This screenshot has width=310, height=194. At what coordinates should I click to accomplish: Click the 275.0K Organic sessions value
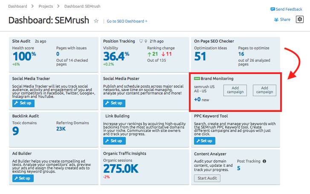pos(121,169)
